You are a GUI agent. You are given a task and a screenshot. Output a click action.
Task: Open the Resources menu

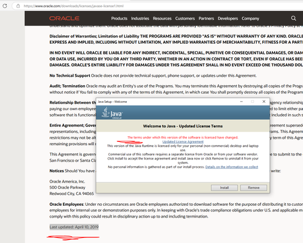tap(162, 19)
